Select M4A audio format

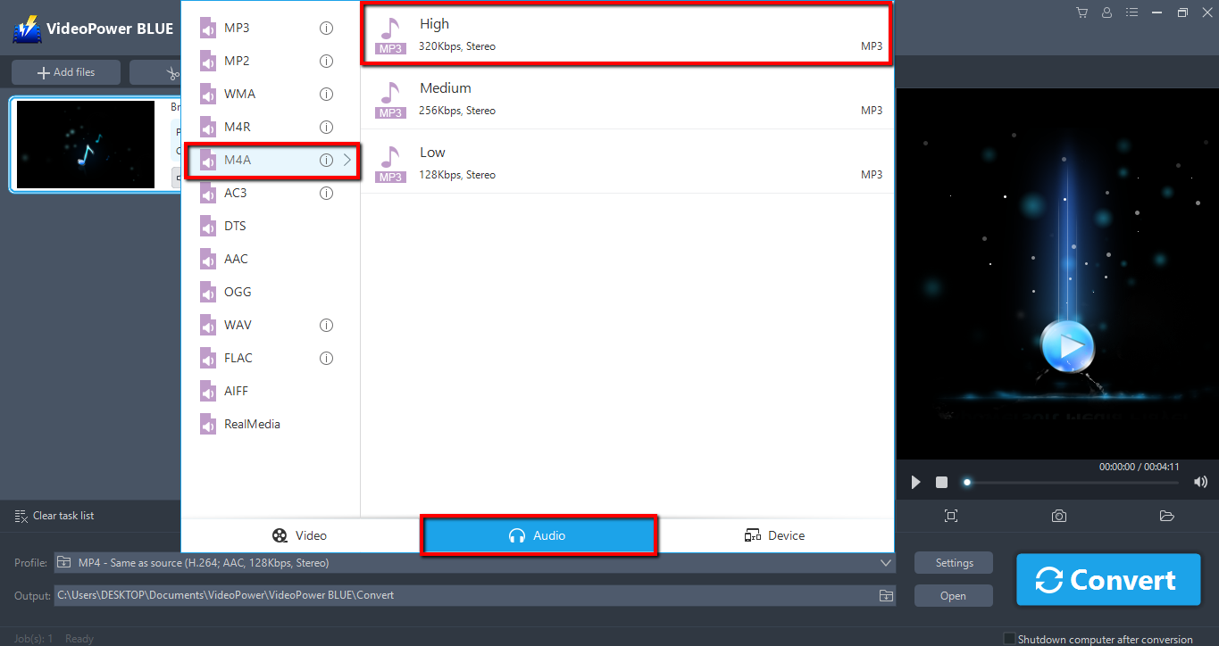click(x=271, y=160)
